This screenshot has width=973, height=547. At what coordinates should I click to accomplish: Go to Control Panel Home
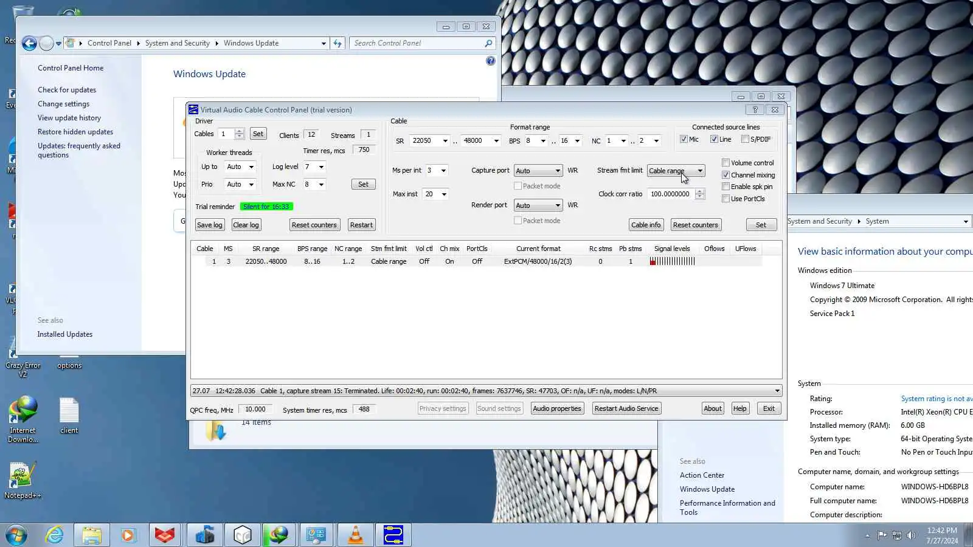[x=71, y=68]
